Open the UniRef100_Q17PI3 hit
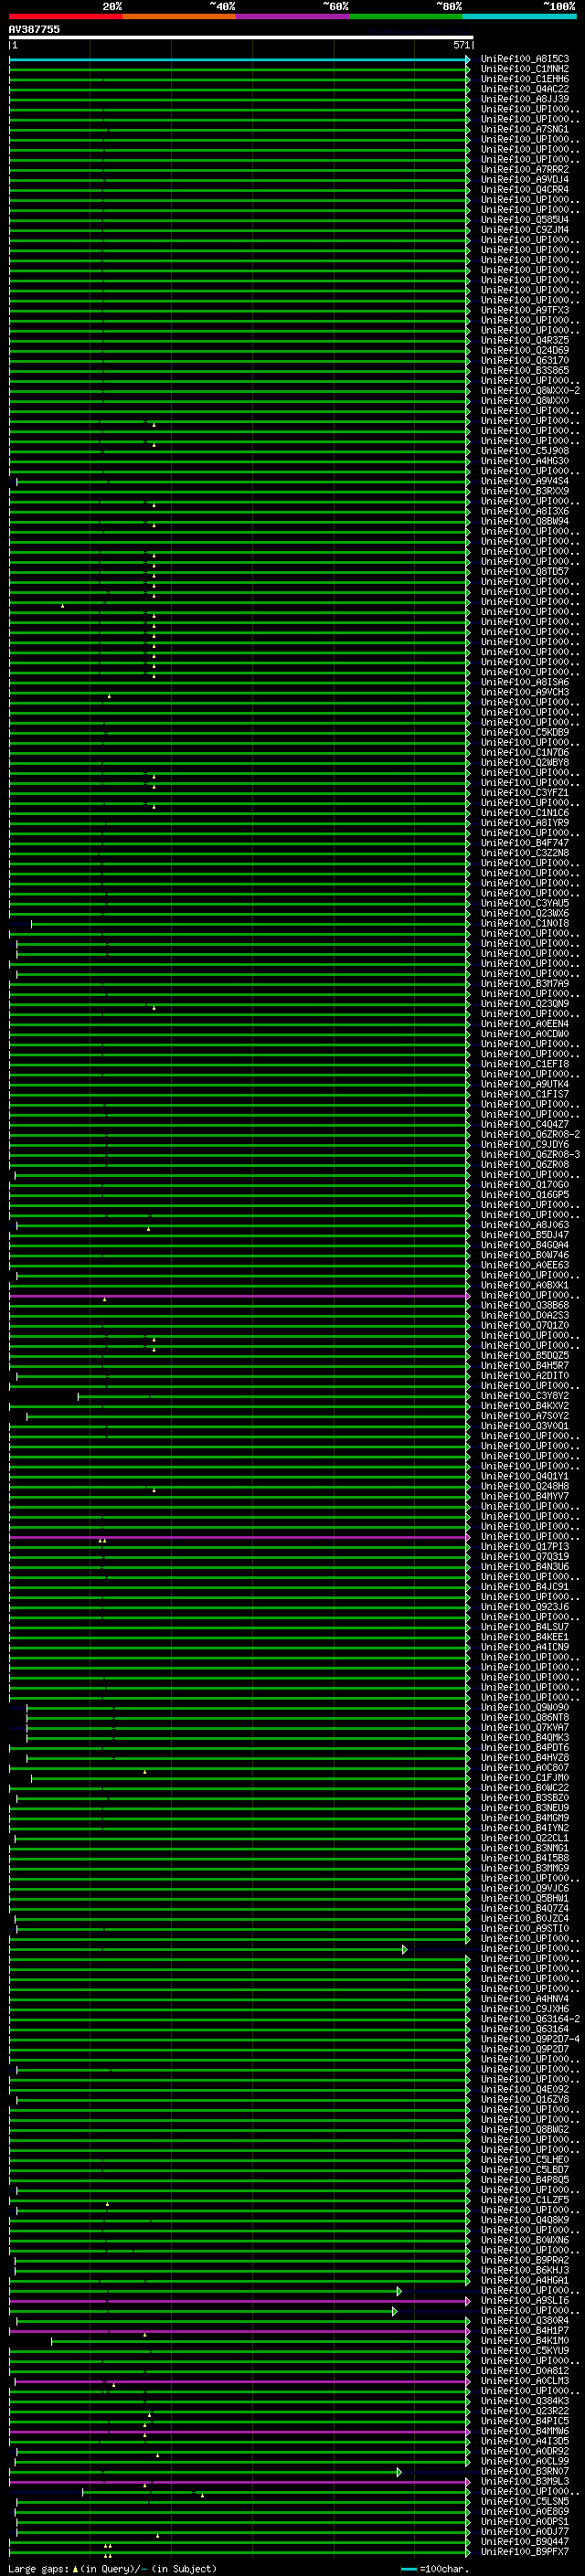Viewport: 585px width, 2576px height. pyautogui.click(x=525, y=1547)
